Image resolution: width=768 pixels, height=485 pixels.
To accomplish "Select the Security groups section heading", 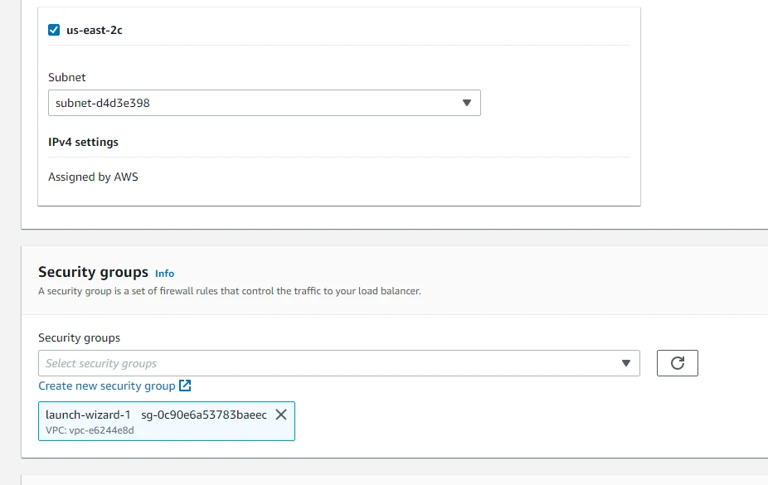I will point(93,272).
